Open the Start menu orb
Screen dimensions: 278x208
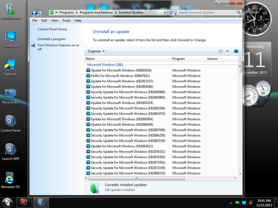[7, 203]
